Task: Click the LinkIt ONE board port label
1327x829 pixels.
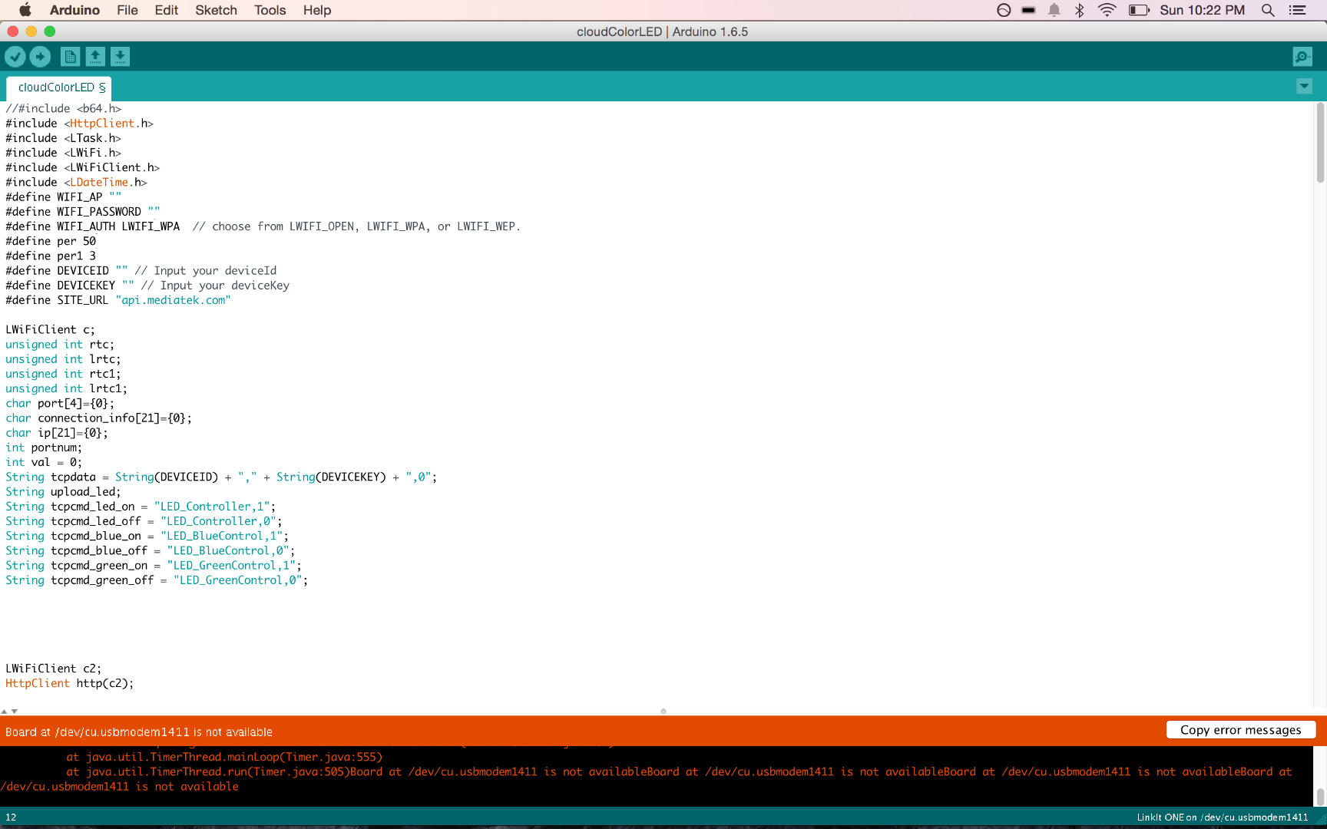Action: click(x=1222, y=817)
